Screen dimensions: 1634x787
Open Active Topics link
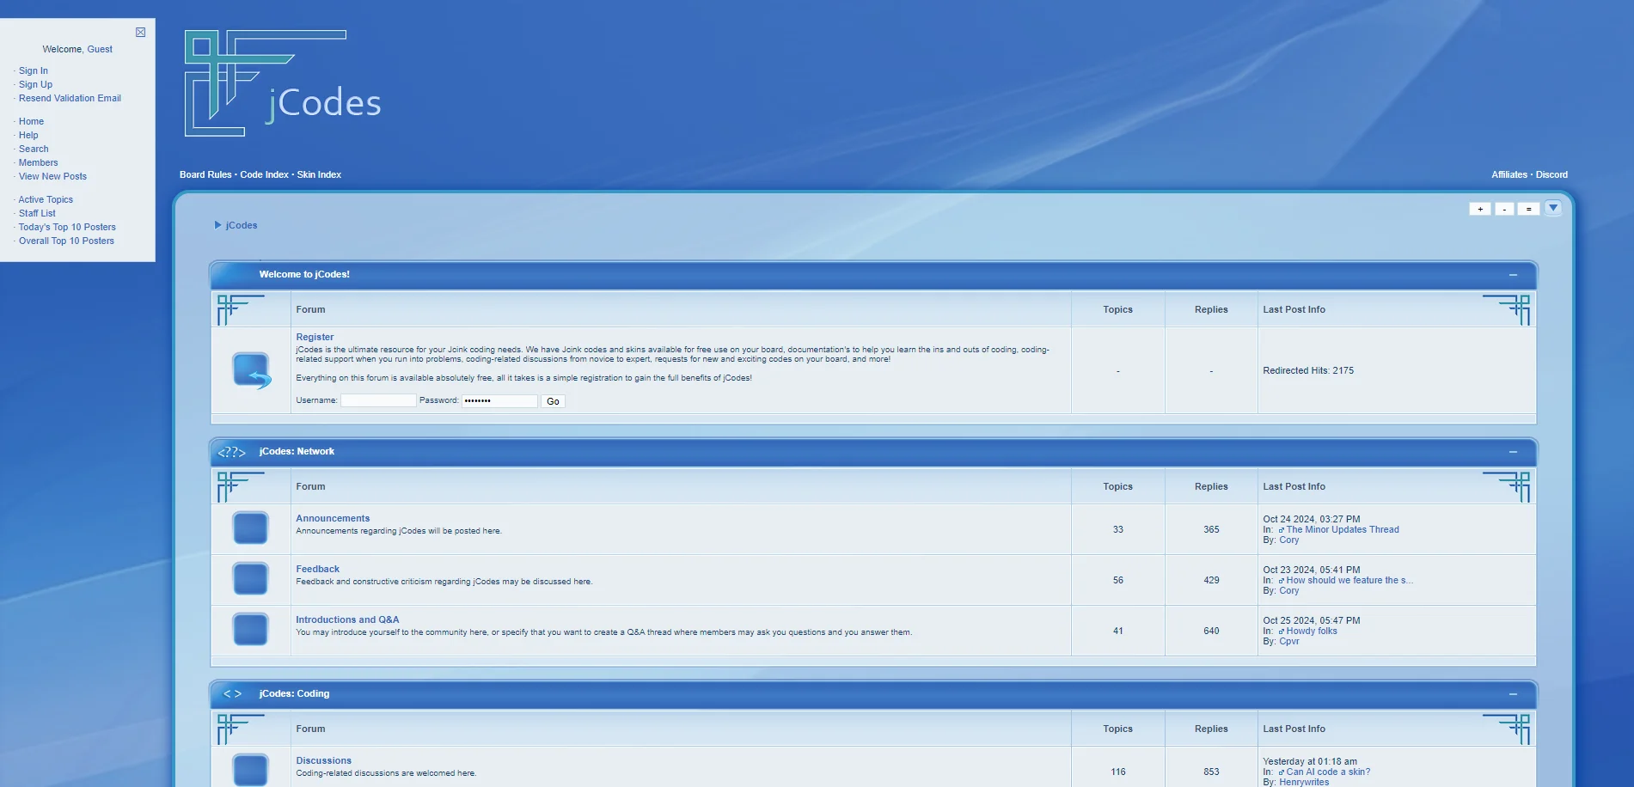pos(46,199)
